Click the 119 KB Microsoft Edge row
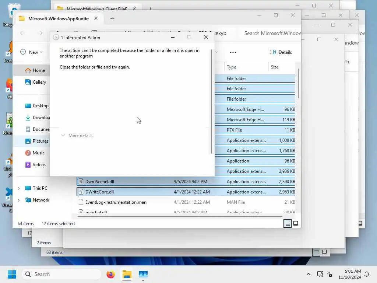The width and height of the screenshot is (377, 283). (255, 120)
